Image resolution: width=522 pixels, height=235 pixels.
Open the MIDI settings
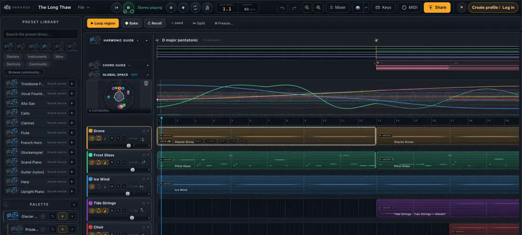[410, 7]
